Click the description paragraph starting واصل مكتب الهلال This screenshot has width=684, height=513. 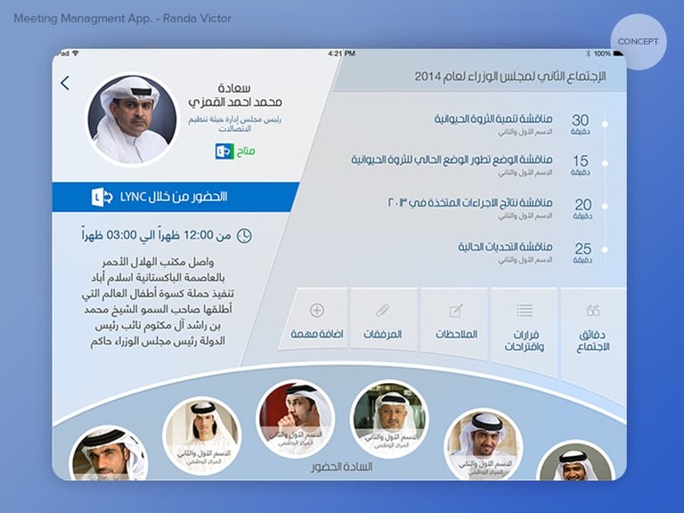tap(158, 301)
